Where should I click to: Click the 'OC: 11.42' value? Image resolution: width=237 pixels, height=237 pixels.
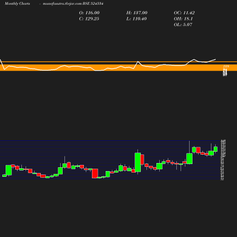click(184, 13)
